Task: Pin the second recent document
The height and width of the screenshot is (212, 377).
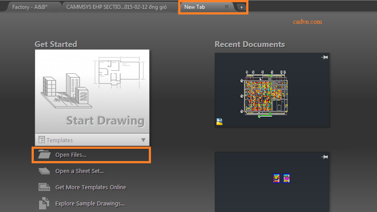Action: pyautogui.click(x=325, y=157)
